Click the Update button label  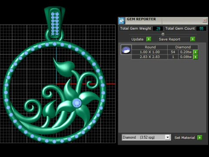[137, 39]
